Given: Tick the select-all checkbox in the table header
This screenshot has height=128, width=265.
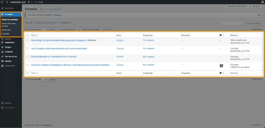Looking at the screenshot, I should (x=28, y=35).
